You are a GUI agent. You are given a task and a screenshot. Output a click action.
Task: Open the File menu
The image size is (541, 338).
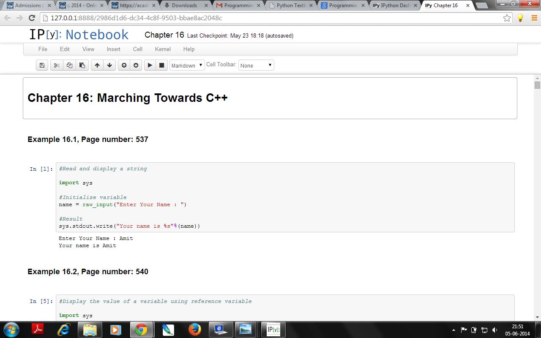[43, 49]
